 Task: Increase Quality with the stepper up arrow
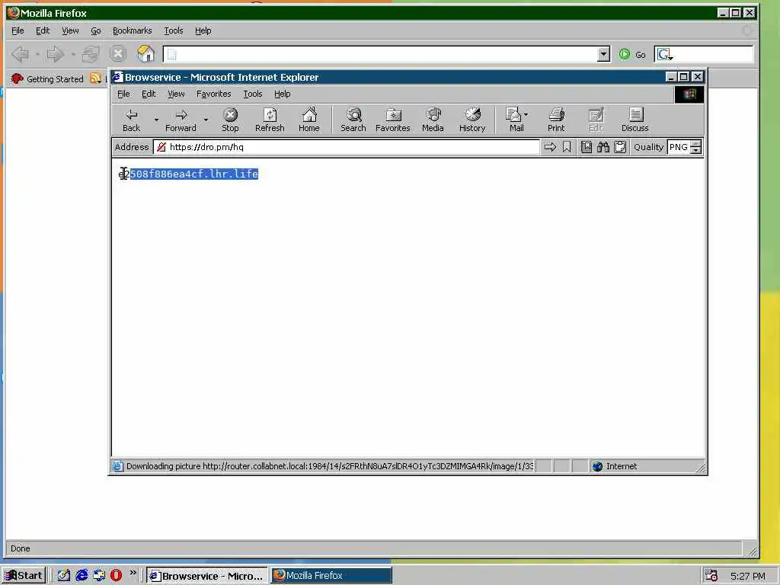coord(696,144)
